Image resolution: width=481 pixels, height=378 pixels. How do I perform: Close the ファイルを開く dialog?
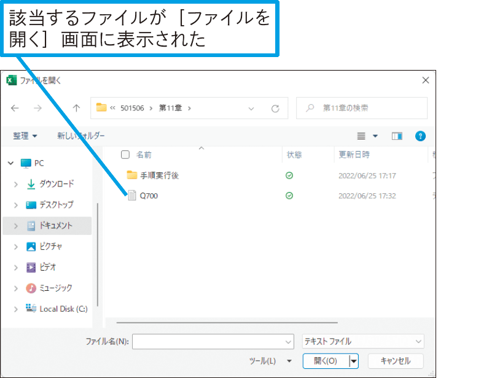point(426,80)
